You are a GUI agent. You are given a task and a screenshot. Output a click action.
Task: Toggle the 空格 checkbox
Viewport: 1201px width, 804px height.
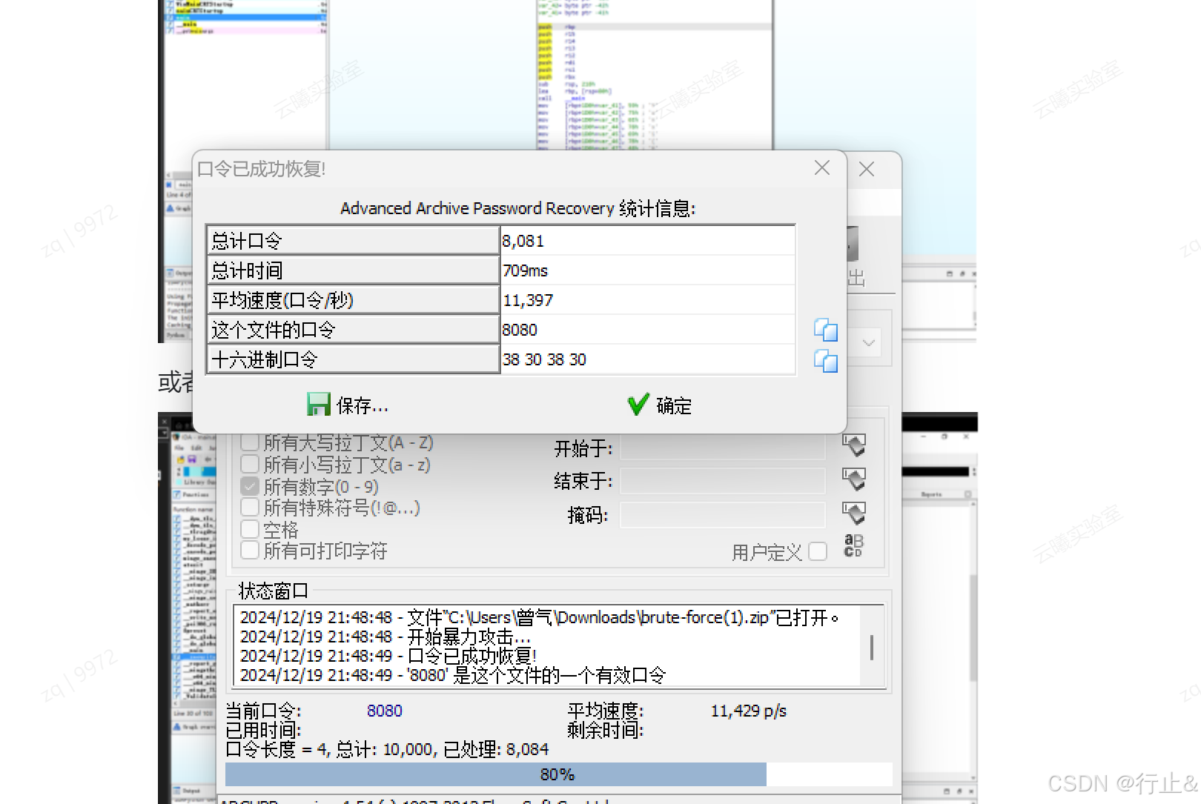click(x=250, y=529)
